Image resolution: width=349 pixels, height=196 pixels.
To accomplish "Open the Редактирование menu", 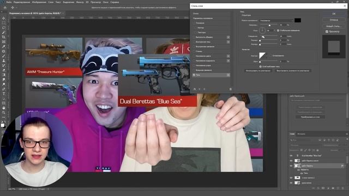I will coord(22,2).
